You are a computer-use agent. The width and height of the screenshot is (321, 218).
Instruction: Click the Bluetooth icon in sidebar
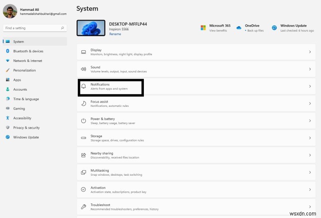click(x=8, y=51)
